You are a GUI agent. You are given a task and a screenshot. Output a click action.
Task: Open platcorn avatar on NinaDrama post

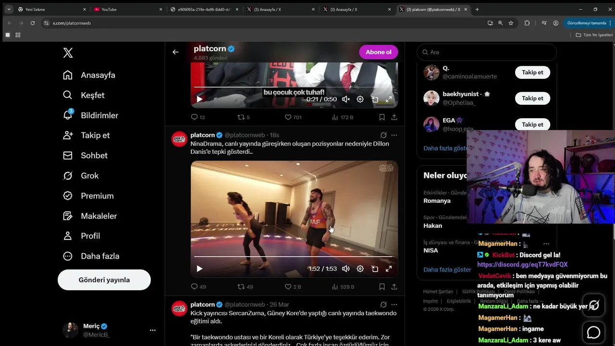point(179,139)
